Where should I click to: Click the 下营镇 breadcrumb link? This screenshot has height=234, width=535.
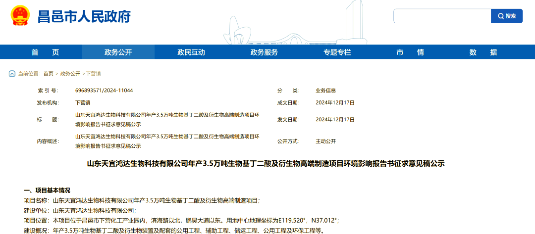tap(93, 74)
